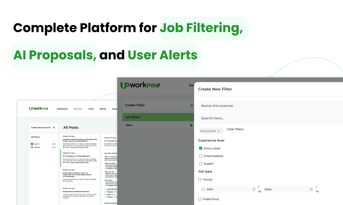This screenshot has height=205, width=343.
Task: Check the box before the Min field
Action: (203, 189)
